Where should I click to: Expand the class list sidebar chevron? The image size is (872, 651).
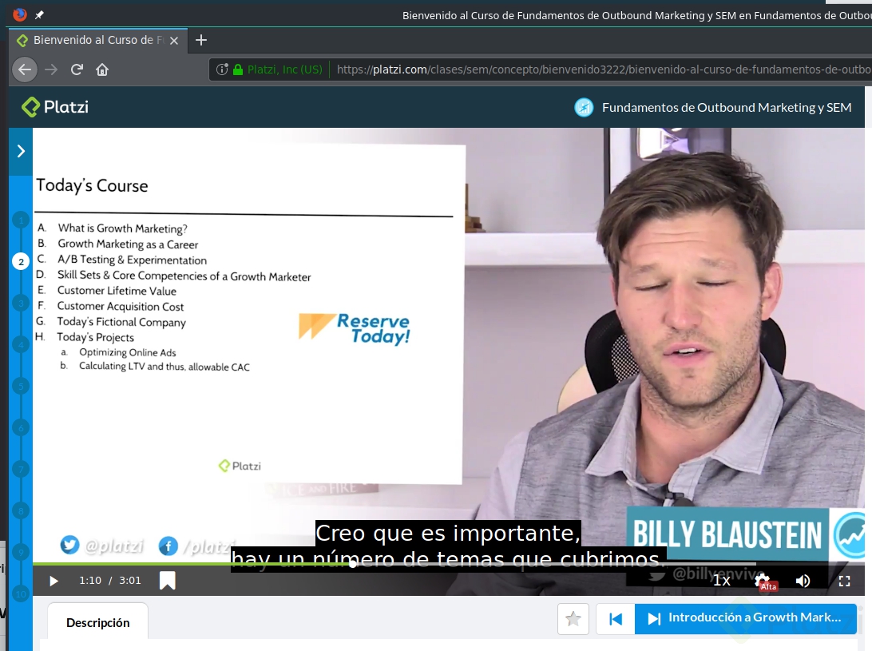[21, 151]
